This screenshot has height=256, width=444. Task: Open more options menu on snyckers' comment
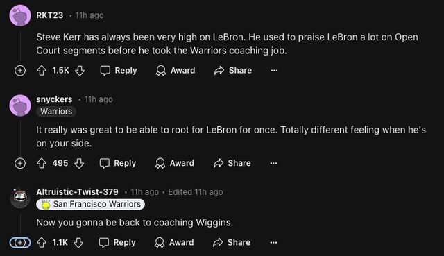[273, 163]
